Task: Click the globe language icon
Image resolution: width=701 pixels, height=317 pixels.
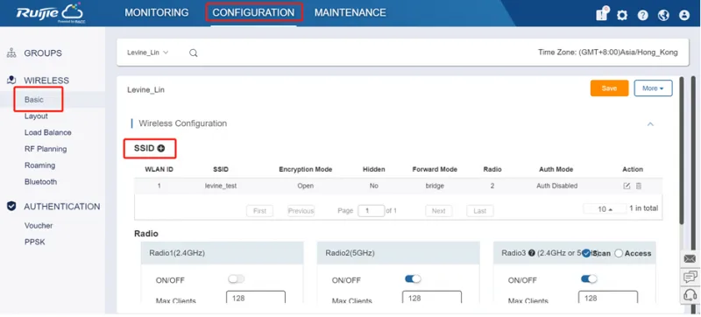Action: [x=663, y=15]
